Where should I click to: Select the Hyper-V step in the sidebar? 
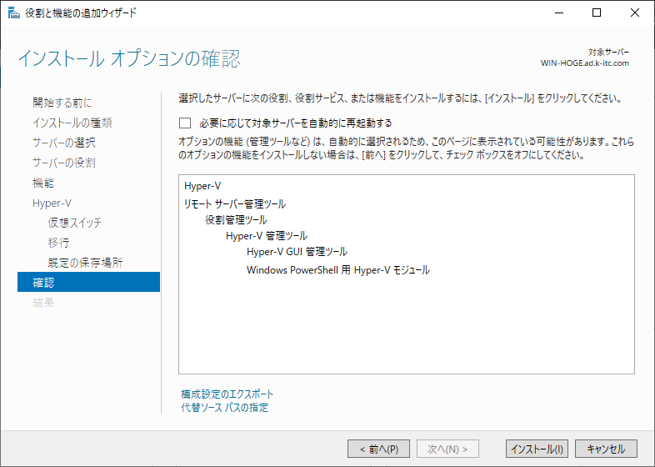52,203
